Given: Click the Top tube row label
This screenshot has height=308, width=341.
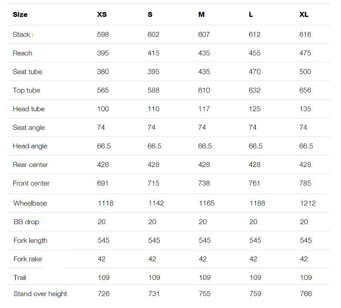Looking at the screenshot, I should coord(26,90).
